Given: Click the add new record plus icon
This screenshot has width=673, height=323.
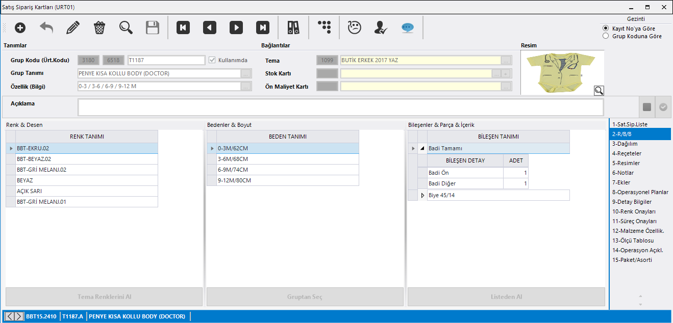Looking at the screenshot, I should point(20,28).
